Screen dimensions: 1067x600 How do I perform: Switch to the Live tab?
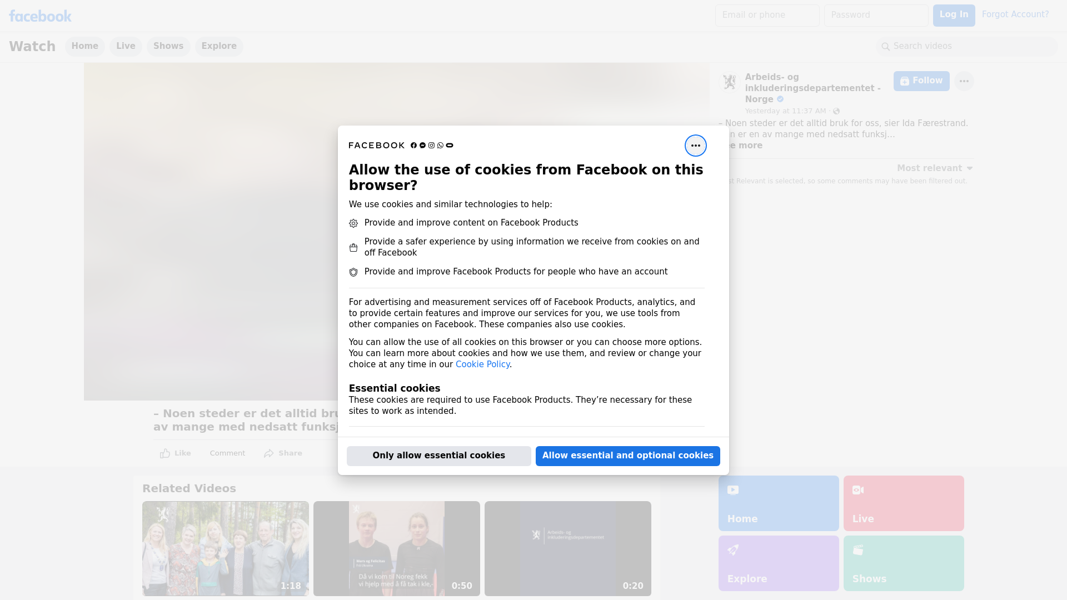click(x=126, y=47)
